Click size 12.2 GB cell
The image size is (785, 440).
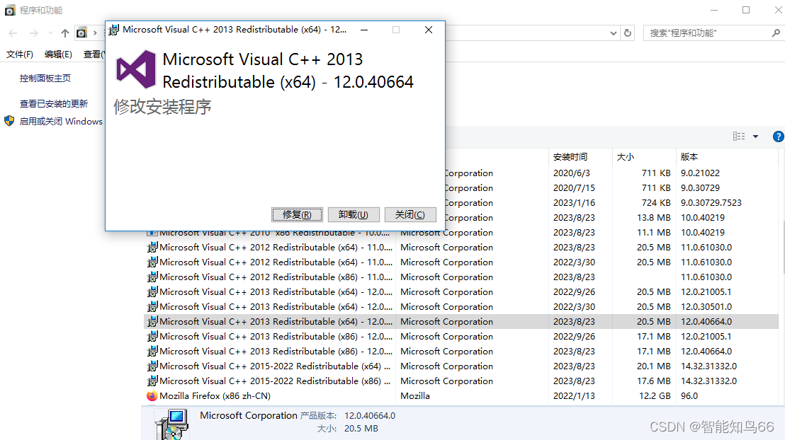655,395
